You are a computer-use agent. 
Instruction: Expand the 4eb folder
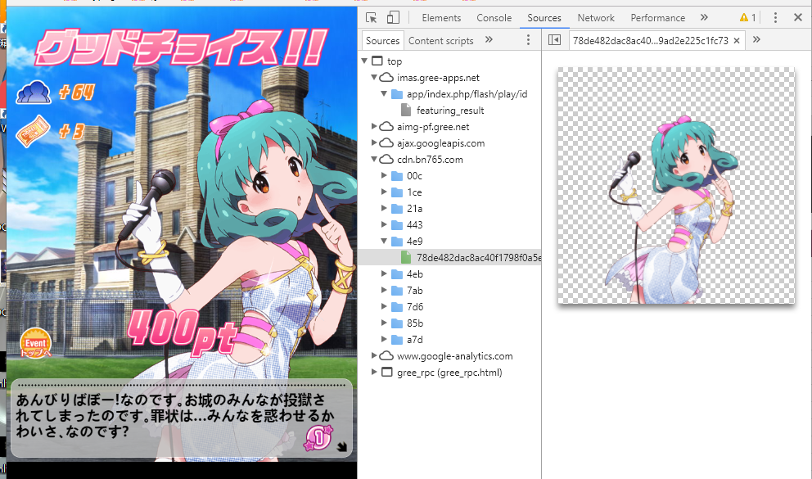click(384, 273)
